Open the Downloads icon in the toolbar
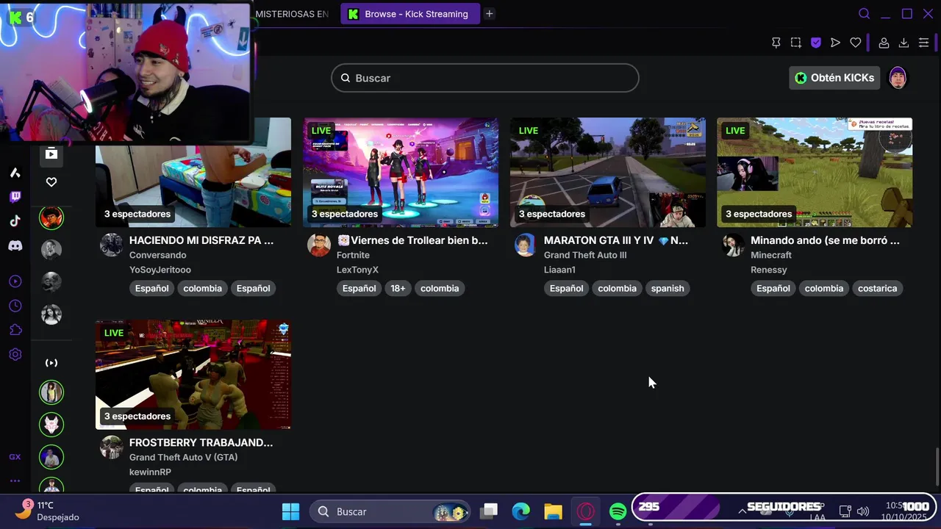This screenshot has width=941, height=529. coord(904,43)
